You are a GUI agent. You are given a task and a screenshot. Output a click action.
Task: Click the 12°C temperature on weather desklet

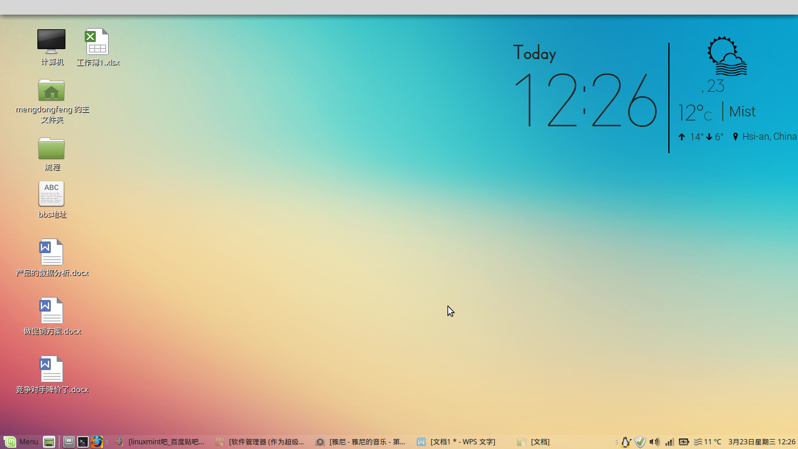(695, 112)
